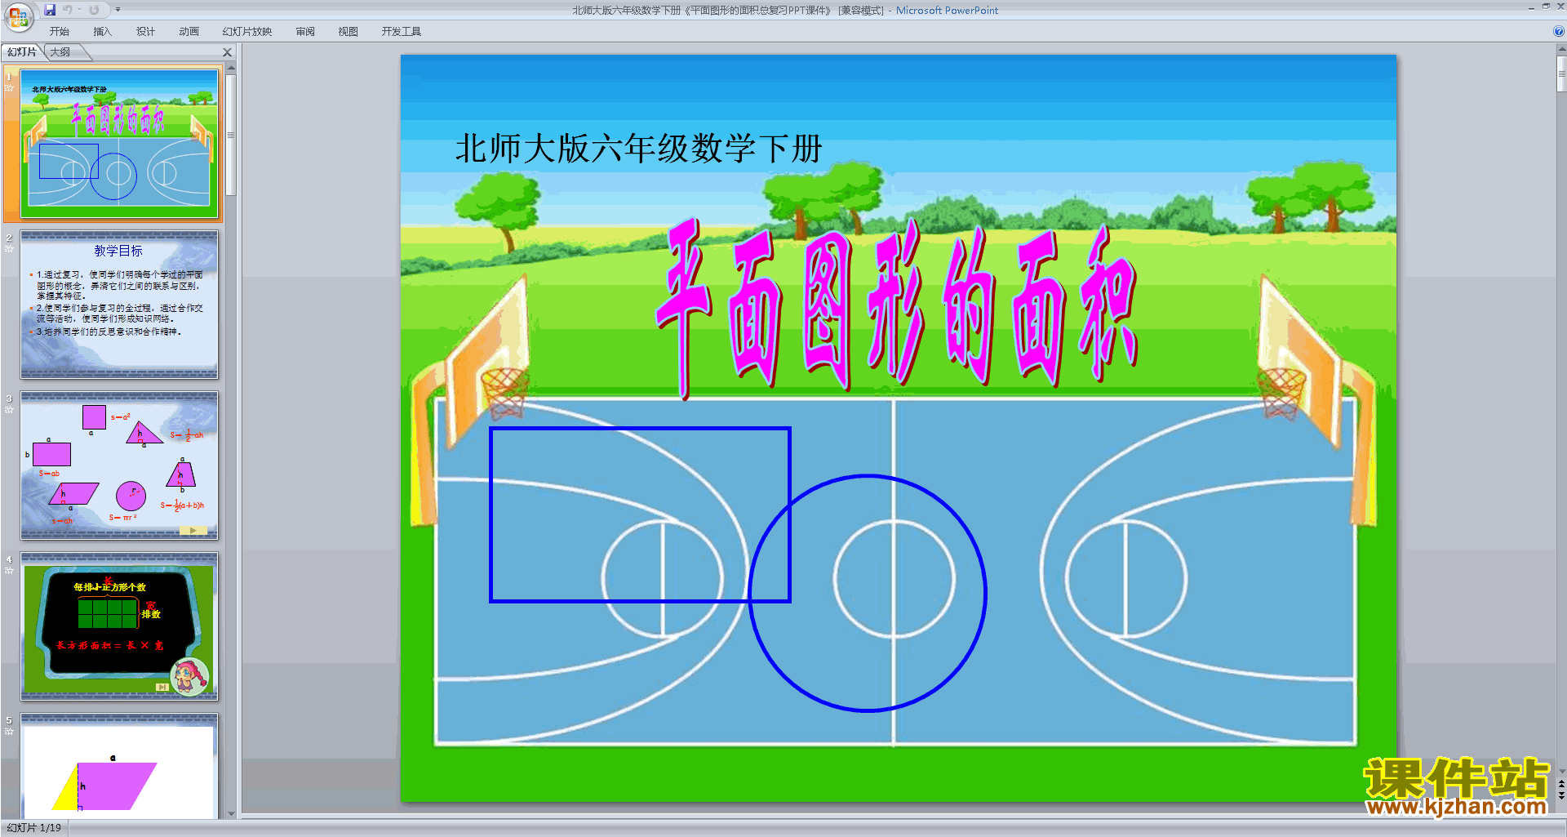Undo the last action
This screenshot has width=1567, height=837.
point(67,10)
